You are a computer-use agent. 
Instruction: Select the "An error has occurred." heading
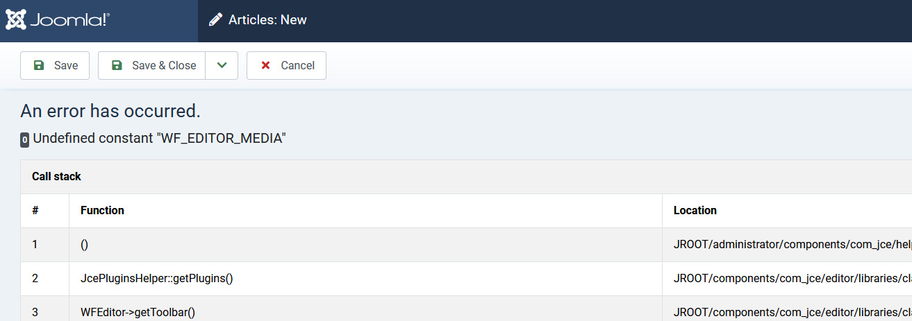(110, 111)
